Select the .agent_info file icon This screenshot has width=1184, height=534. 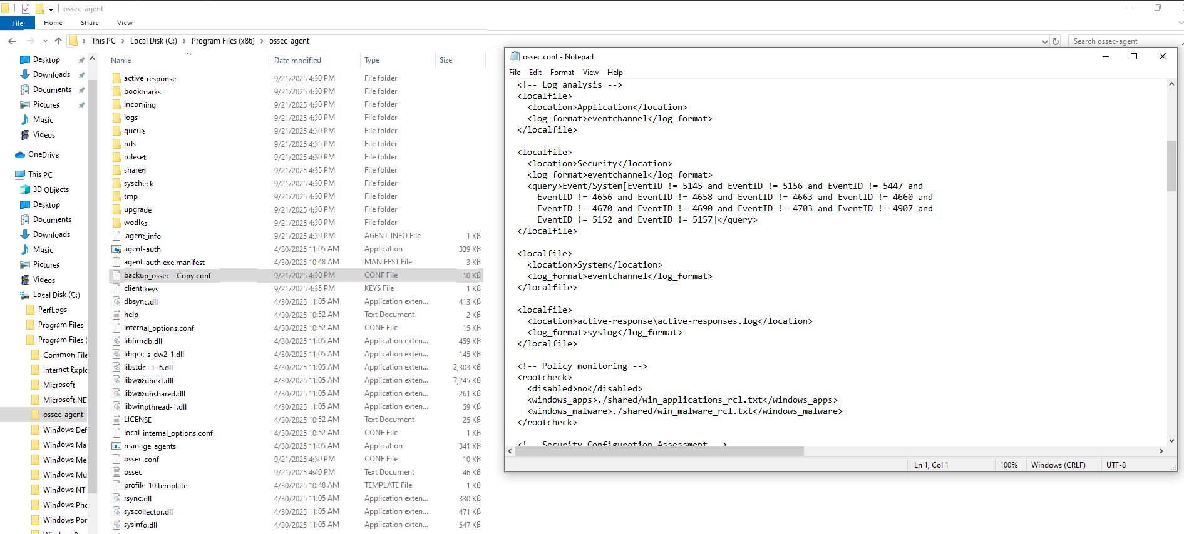116,236
